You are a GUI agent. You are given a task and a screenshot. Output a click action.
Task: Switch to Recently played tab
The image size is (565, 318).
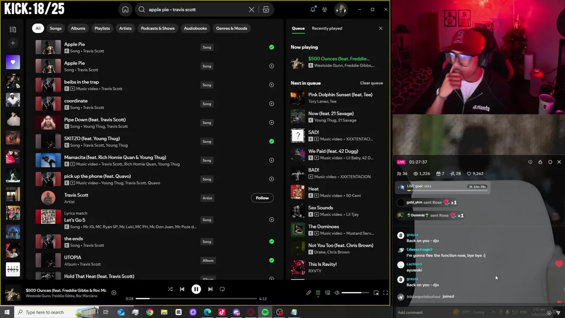(327, 28)
